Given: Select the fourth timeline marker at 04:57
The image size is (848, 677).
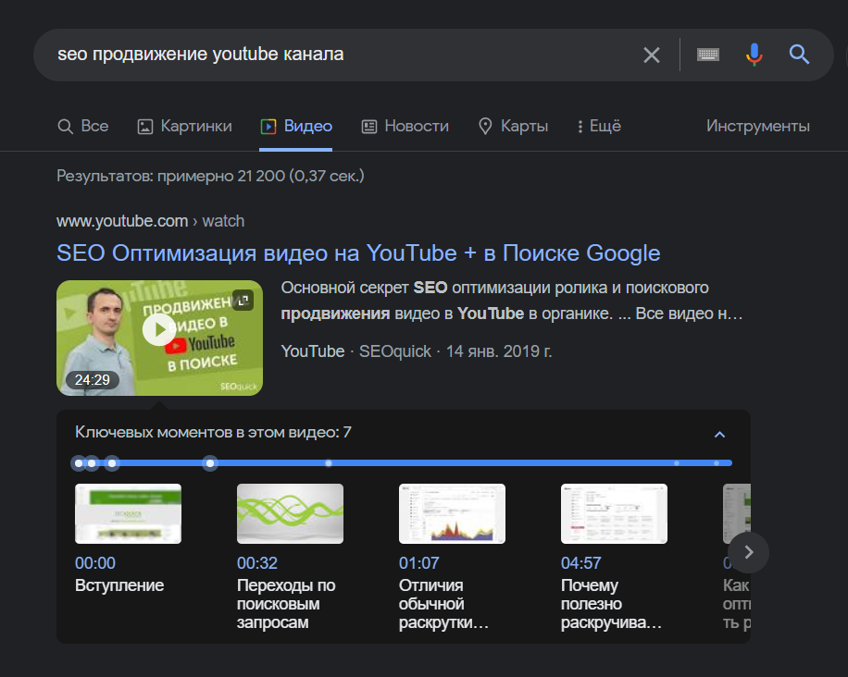Looking at the screenshot, I should coord(210,463).
